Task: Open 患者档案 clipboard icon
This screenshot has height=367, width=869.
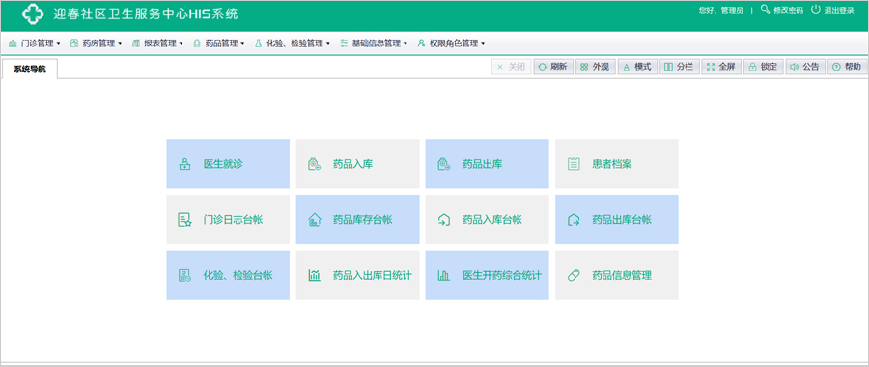Action: 574,164
